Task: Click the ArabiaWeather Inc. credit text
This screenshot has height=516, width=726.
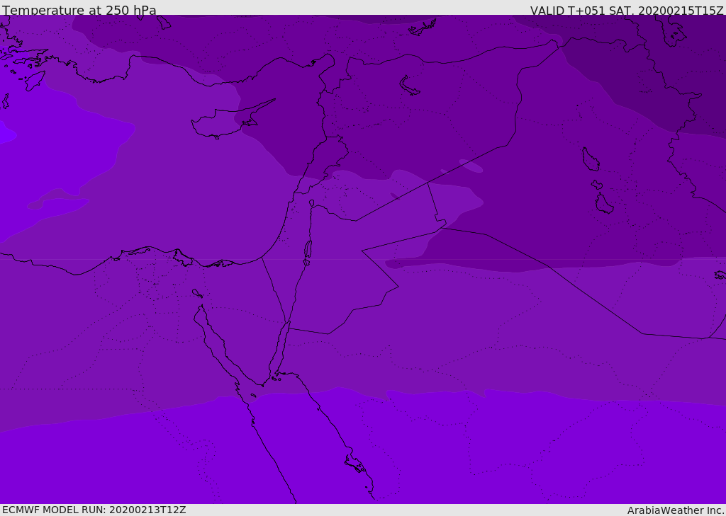Action: click(x=676, y=510)
